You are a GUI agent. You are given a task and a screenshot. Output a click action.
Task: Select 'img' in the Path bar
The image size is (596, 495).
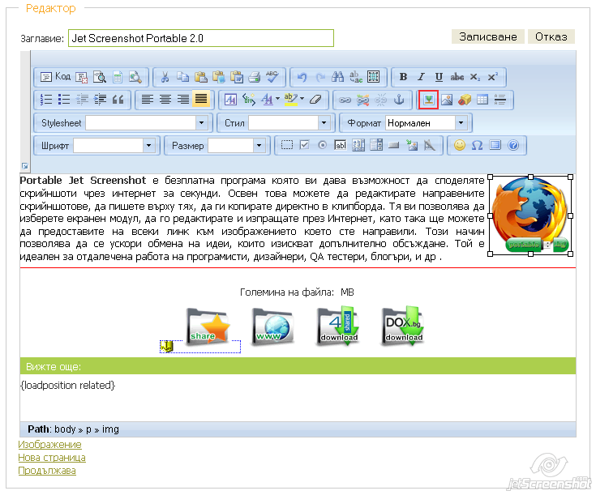110,429
